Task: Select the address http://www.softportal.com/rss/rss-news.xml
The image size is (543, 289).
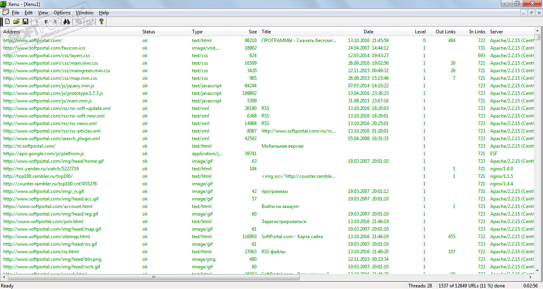Action: pyautogui.click(x=50, y=123)
